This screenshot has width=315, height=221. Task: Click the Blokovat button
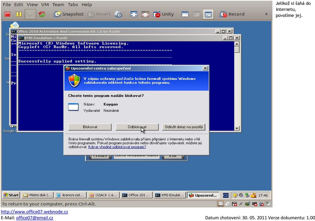pyautogui.click(x=90, y=127)
